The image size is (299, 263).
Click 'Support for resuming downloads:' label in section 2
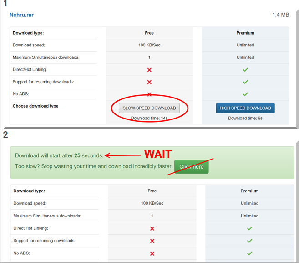(x=45, y=241)
